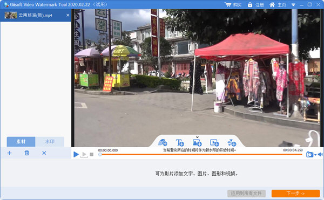Close the Gilisoft window
This screenshot has height=200, width=324.
318,4
